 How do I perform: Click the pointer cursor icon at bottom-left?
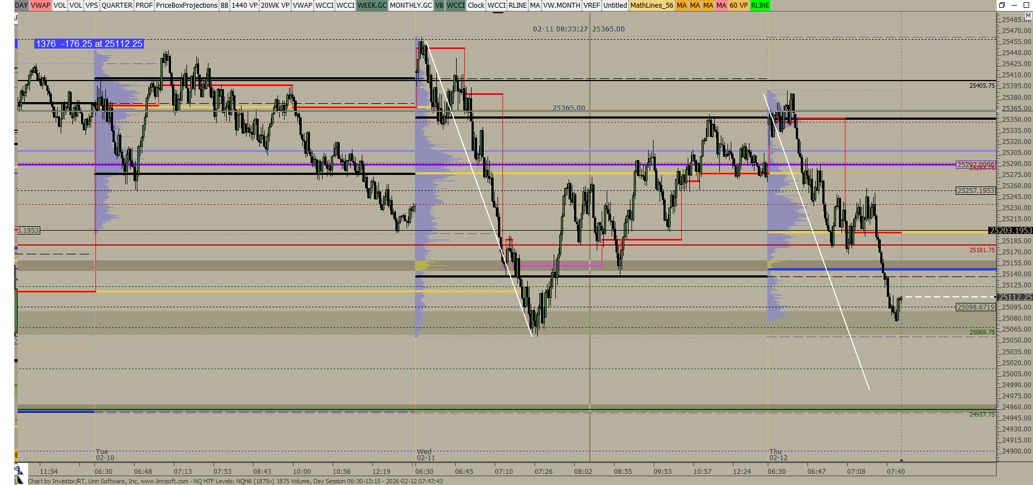[19, 479]
